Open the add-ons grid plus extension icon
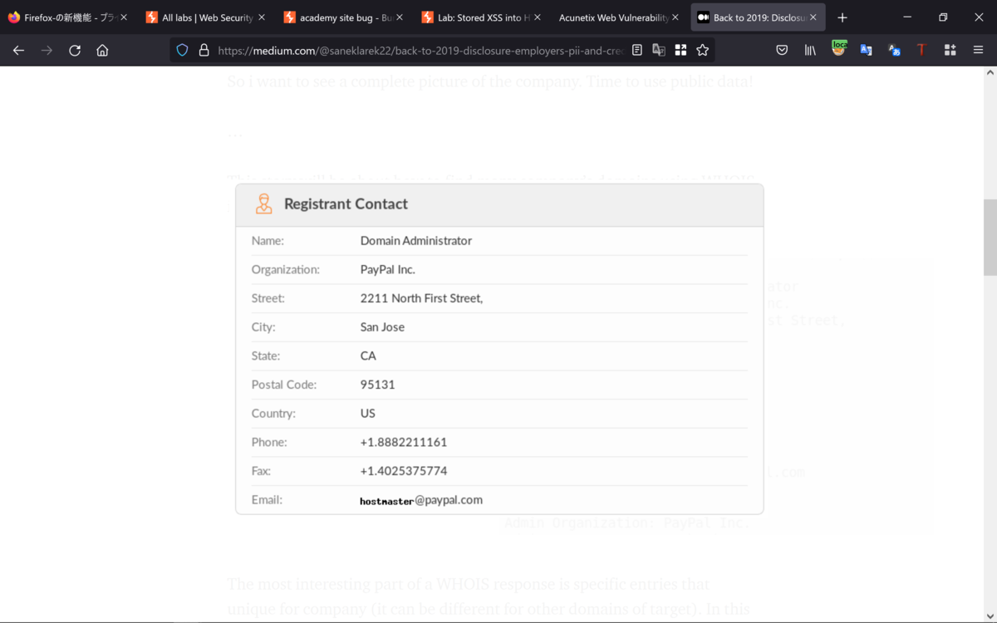Image resolution: width=997 pixels, height=623 pixels. coord(950,51)
